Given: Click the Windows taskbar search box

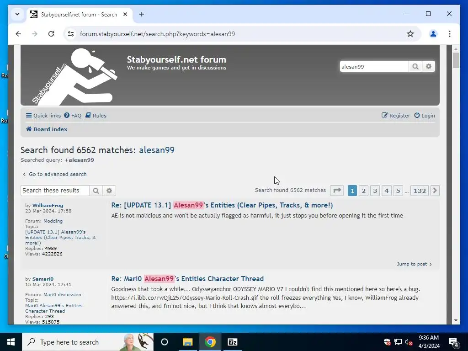Looking at the screenshot, I should tap(88, 342).
